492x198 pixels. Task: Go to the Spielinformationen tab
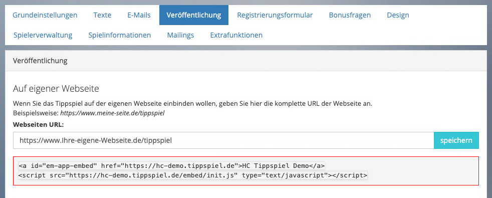[x=120, y=35]
